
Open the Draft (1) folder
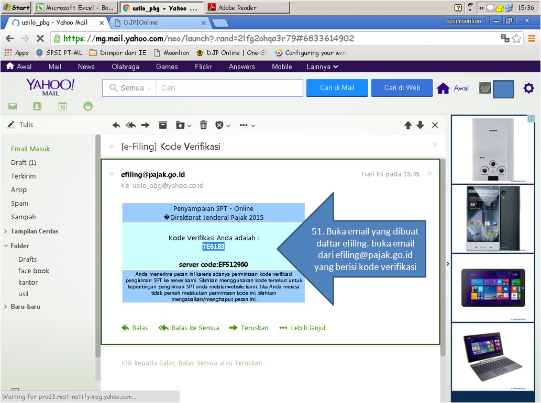24,162
